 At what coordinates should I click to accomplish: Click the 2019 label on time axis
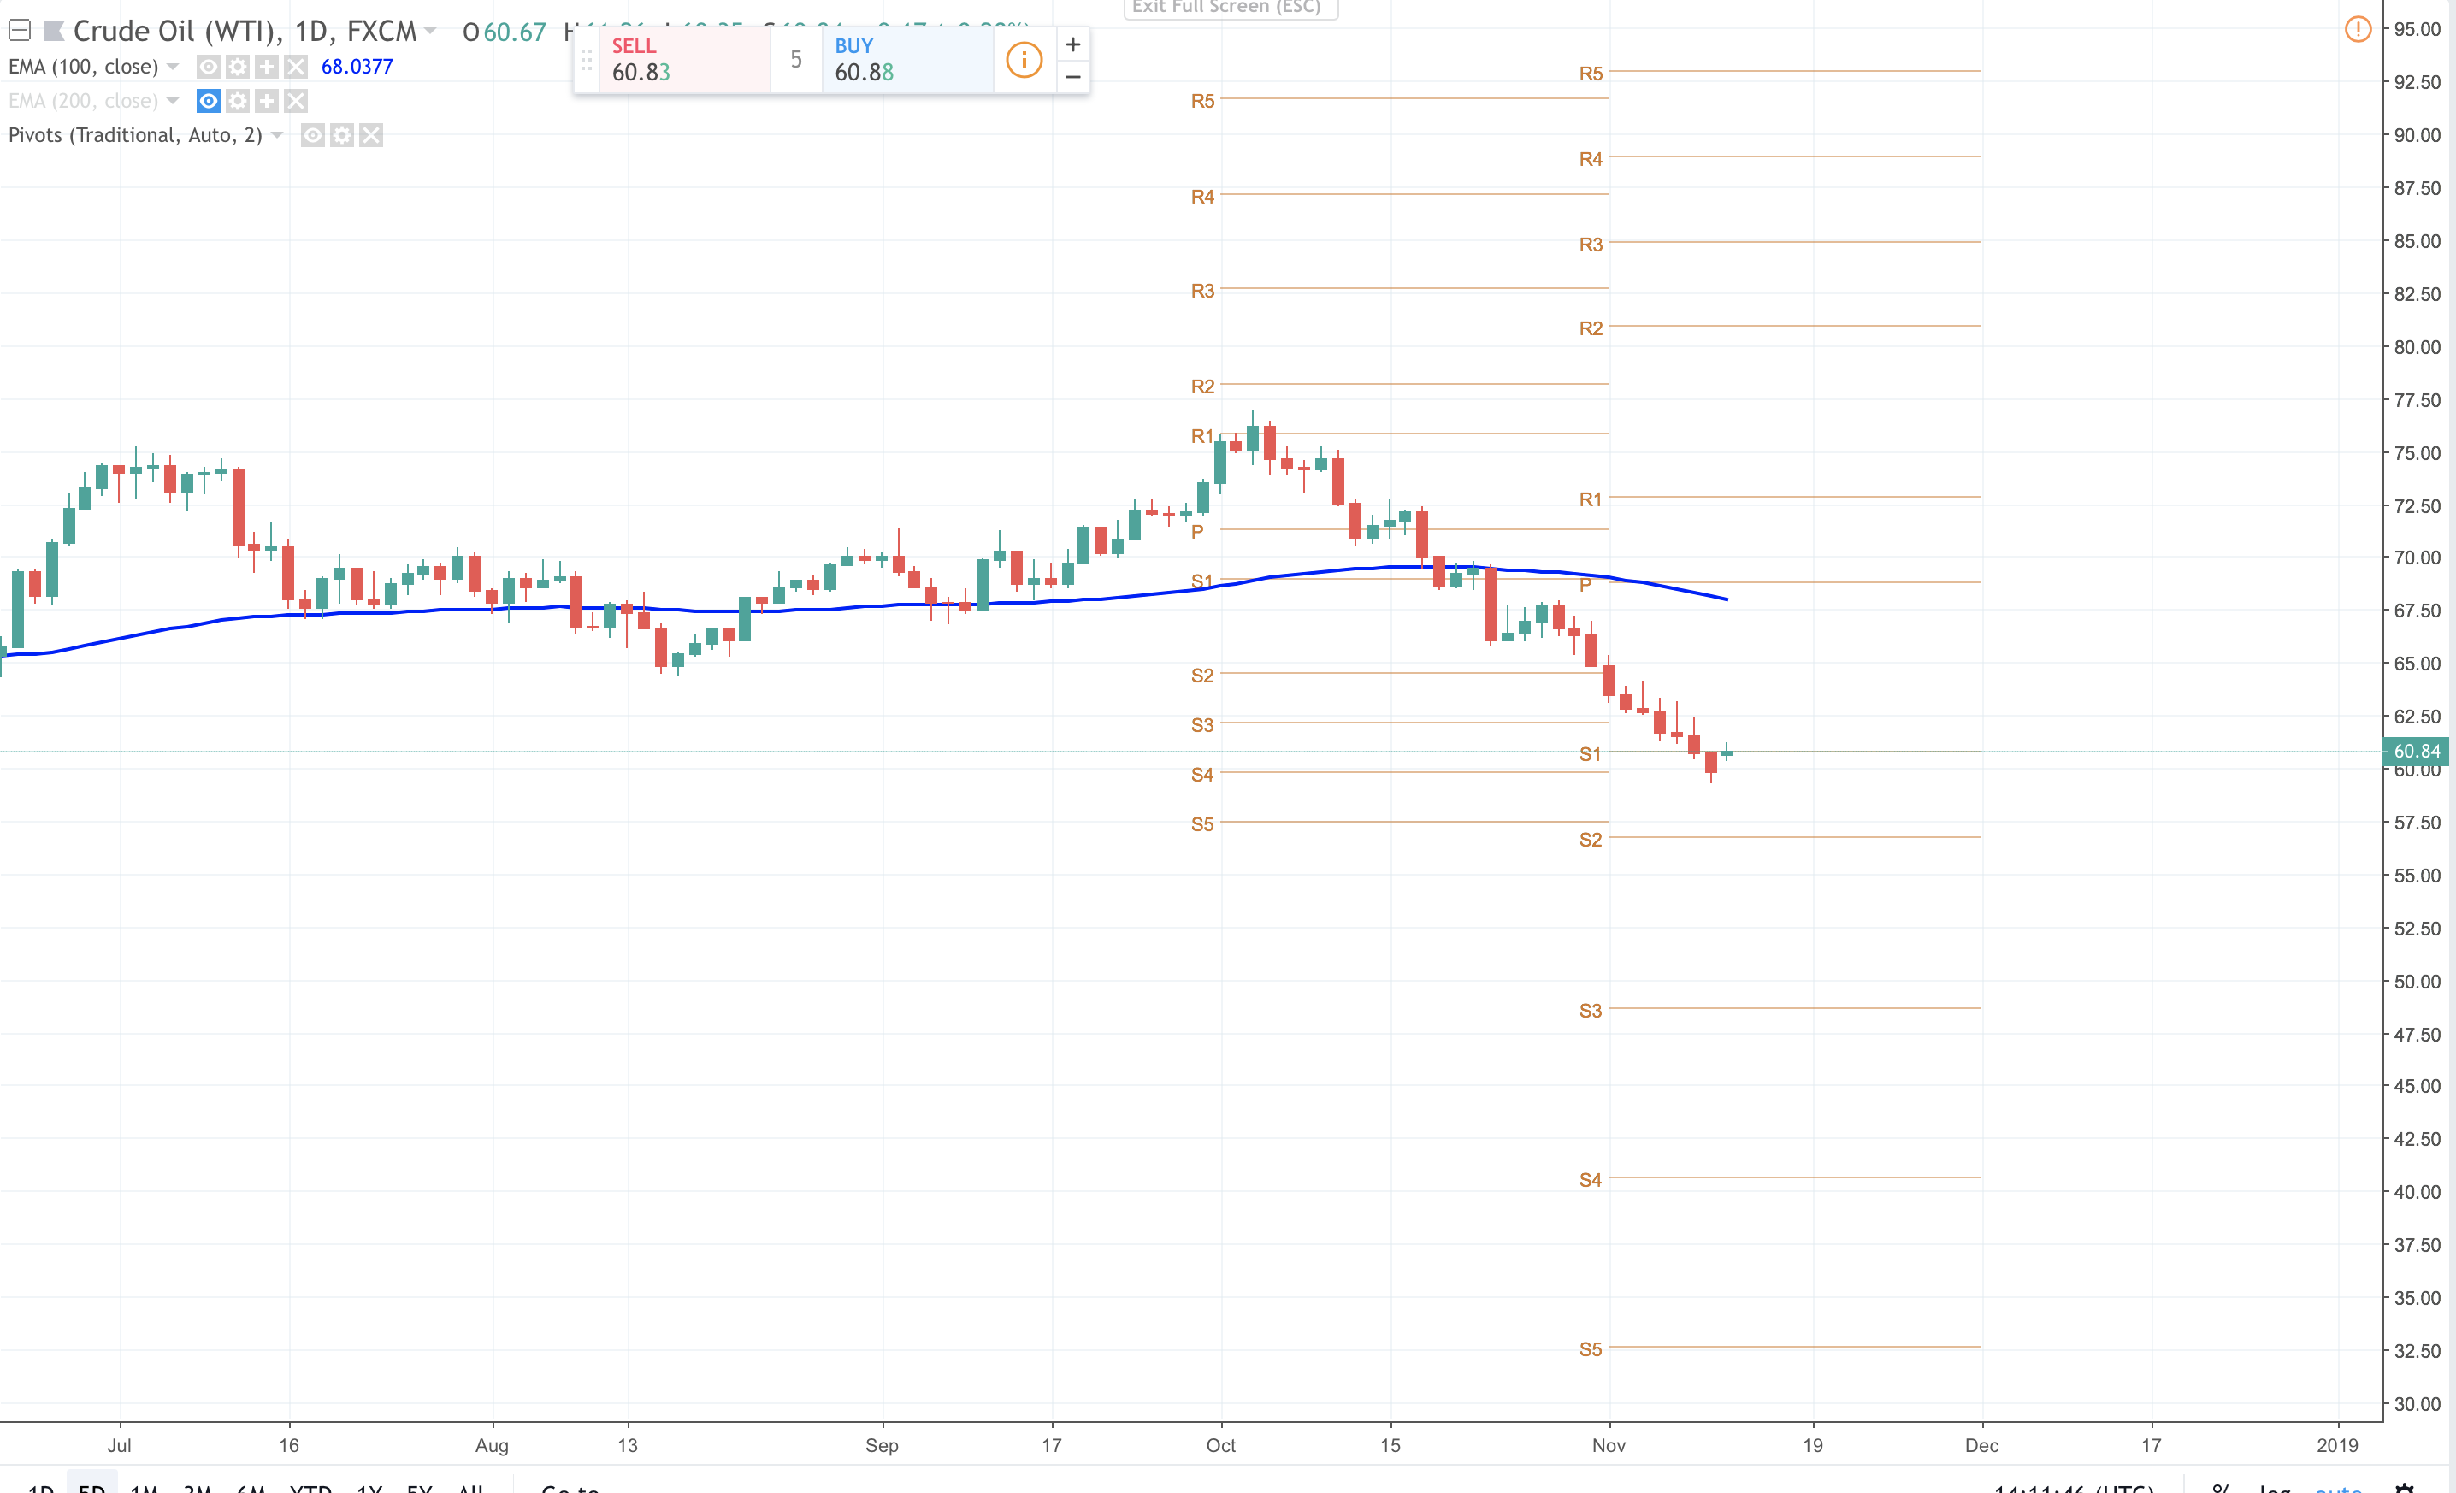pyautogui.click(x=2336, y=1445)
